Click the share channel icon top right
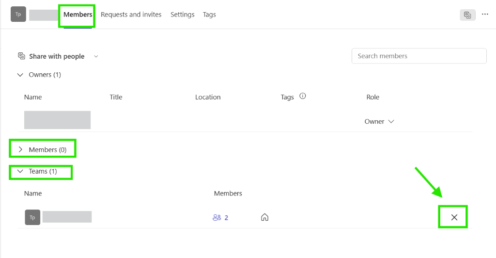Image resolution: width=496 pixels, height=258 pixels. (467, 15)
